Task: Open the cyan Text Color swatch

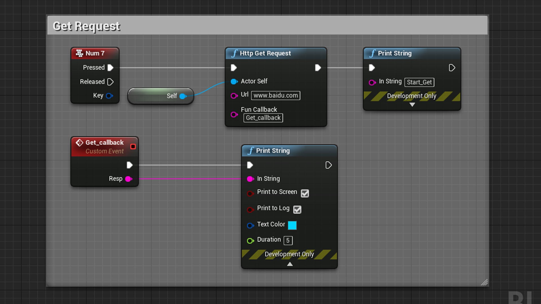Action: pos(292,225)
